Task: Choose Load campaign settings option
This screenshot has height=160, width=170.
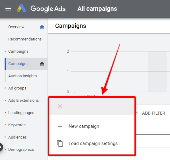Action: tap(93, 143)
